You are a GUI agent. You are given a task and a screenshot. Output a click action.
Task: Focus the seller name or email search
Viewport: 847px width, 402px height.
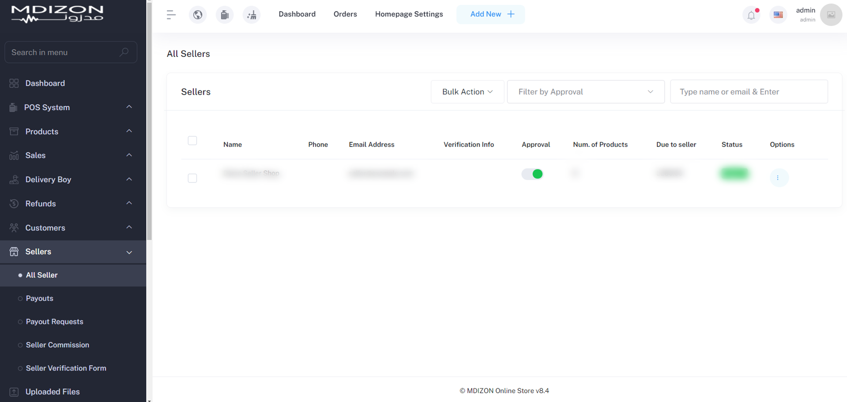749,92
